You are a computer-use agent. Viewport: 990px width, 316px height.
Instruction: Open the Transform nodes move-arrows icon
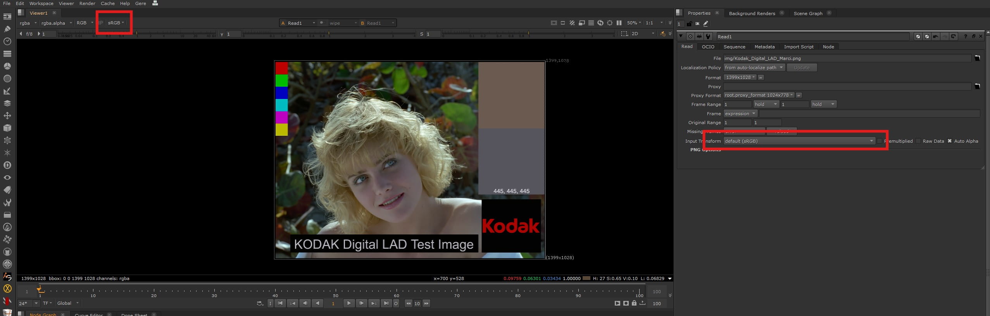pos(7,116)
